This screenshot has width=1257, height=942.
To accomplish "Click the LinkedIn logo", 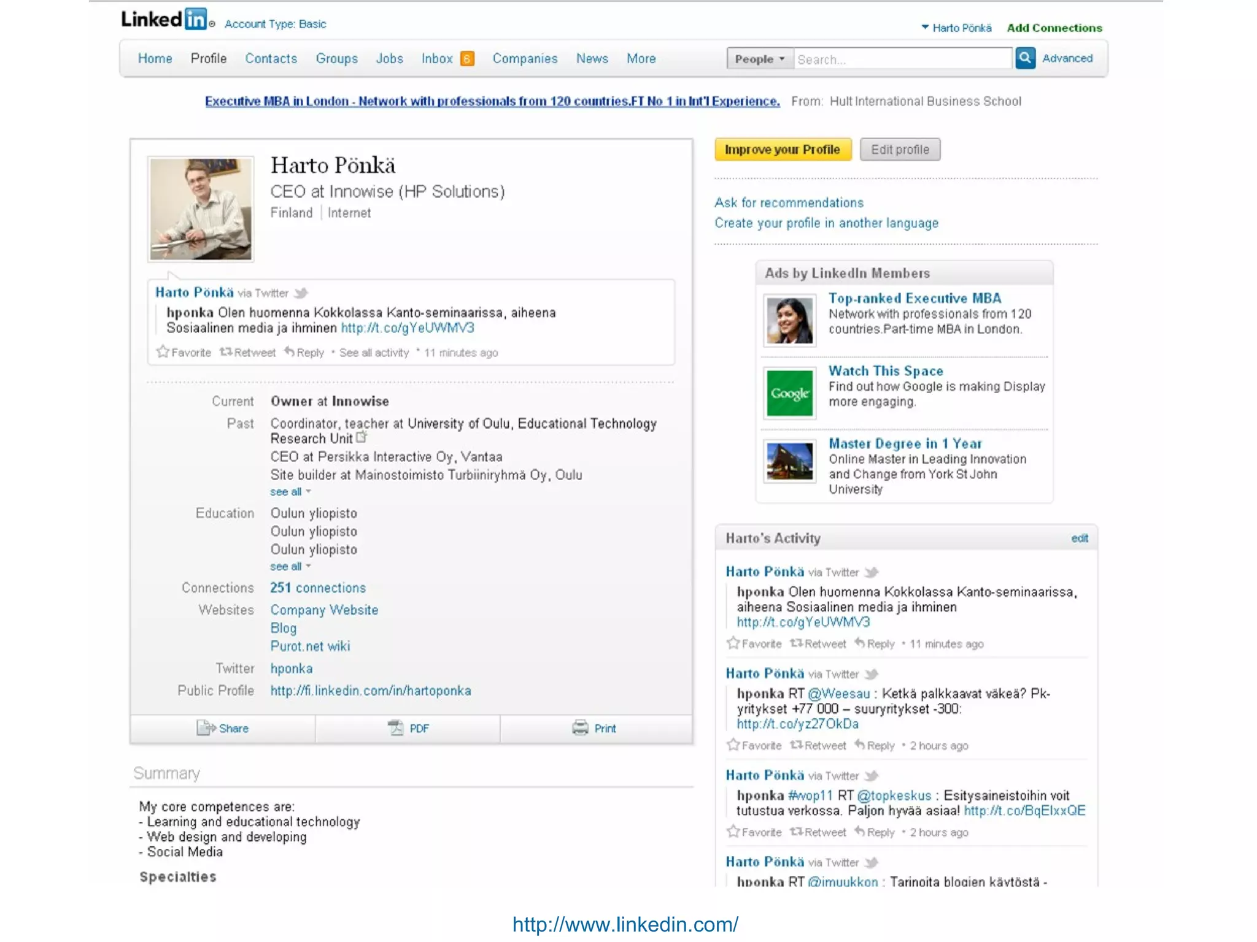I will [x=164, y=20].
